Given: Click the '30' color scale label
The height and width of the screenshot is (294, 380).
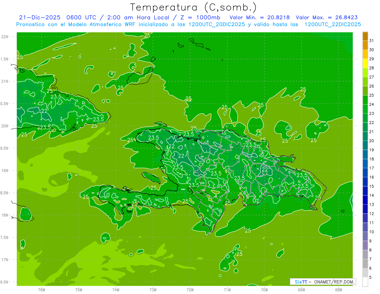Looking at the screenshot, I should tap(372, 50).
